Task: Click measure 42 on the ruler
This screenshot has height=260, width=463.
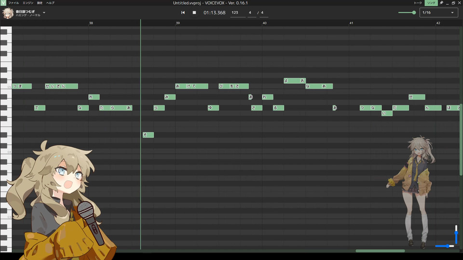Action: tap(438, 23)
